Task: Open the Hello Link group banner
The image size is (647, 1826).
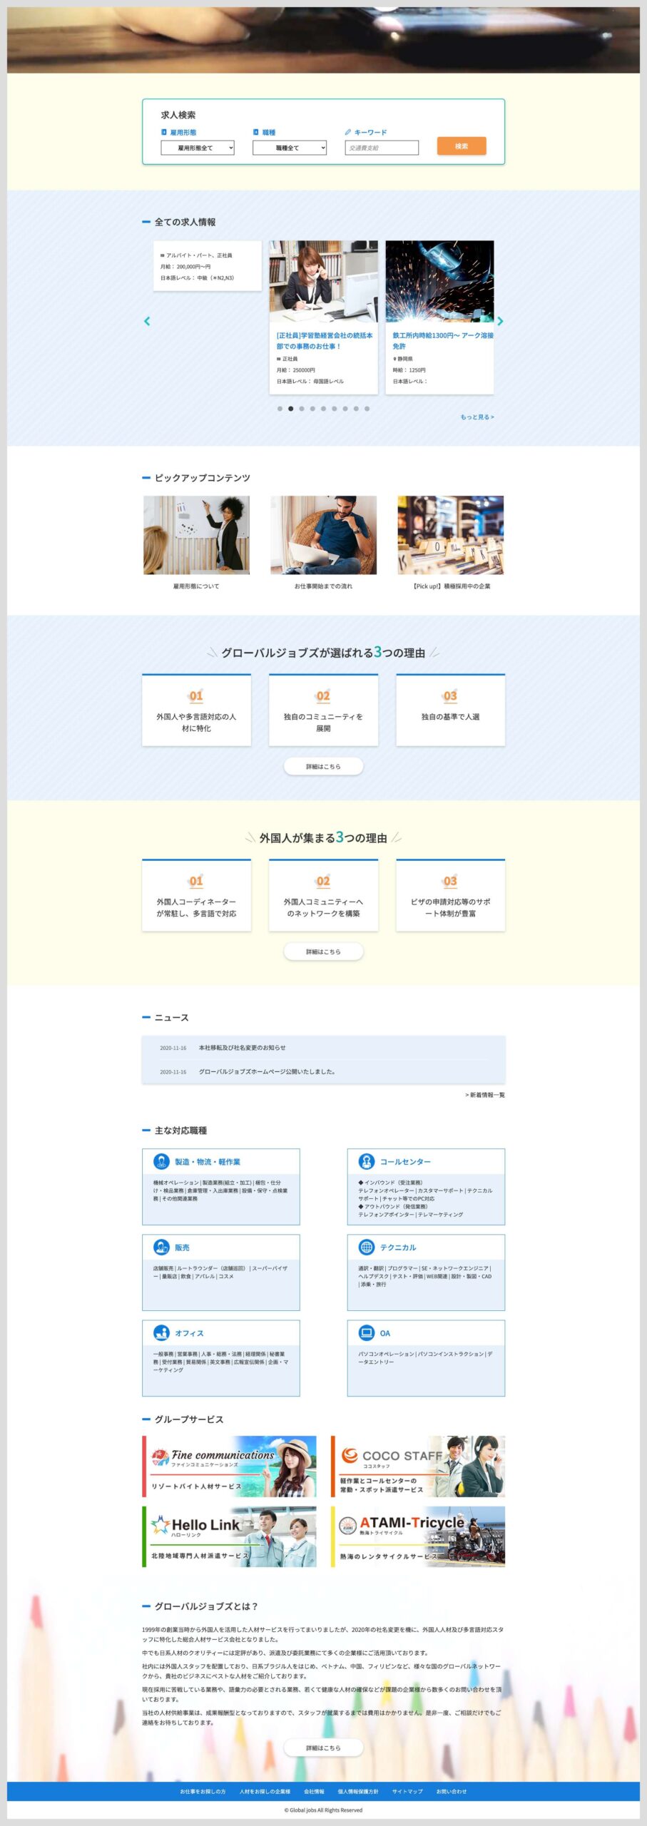Action: coord(229,1536)
